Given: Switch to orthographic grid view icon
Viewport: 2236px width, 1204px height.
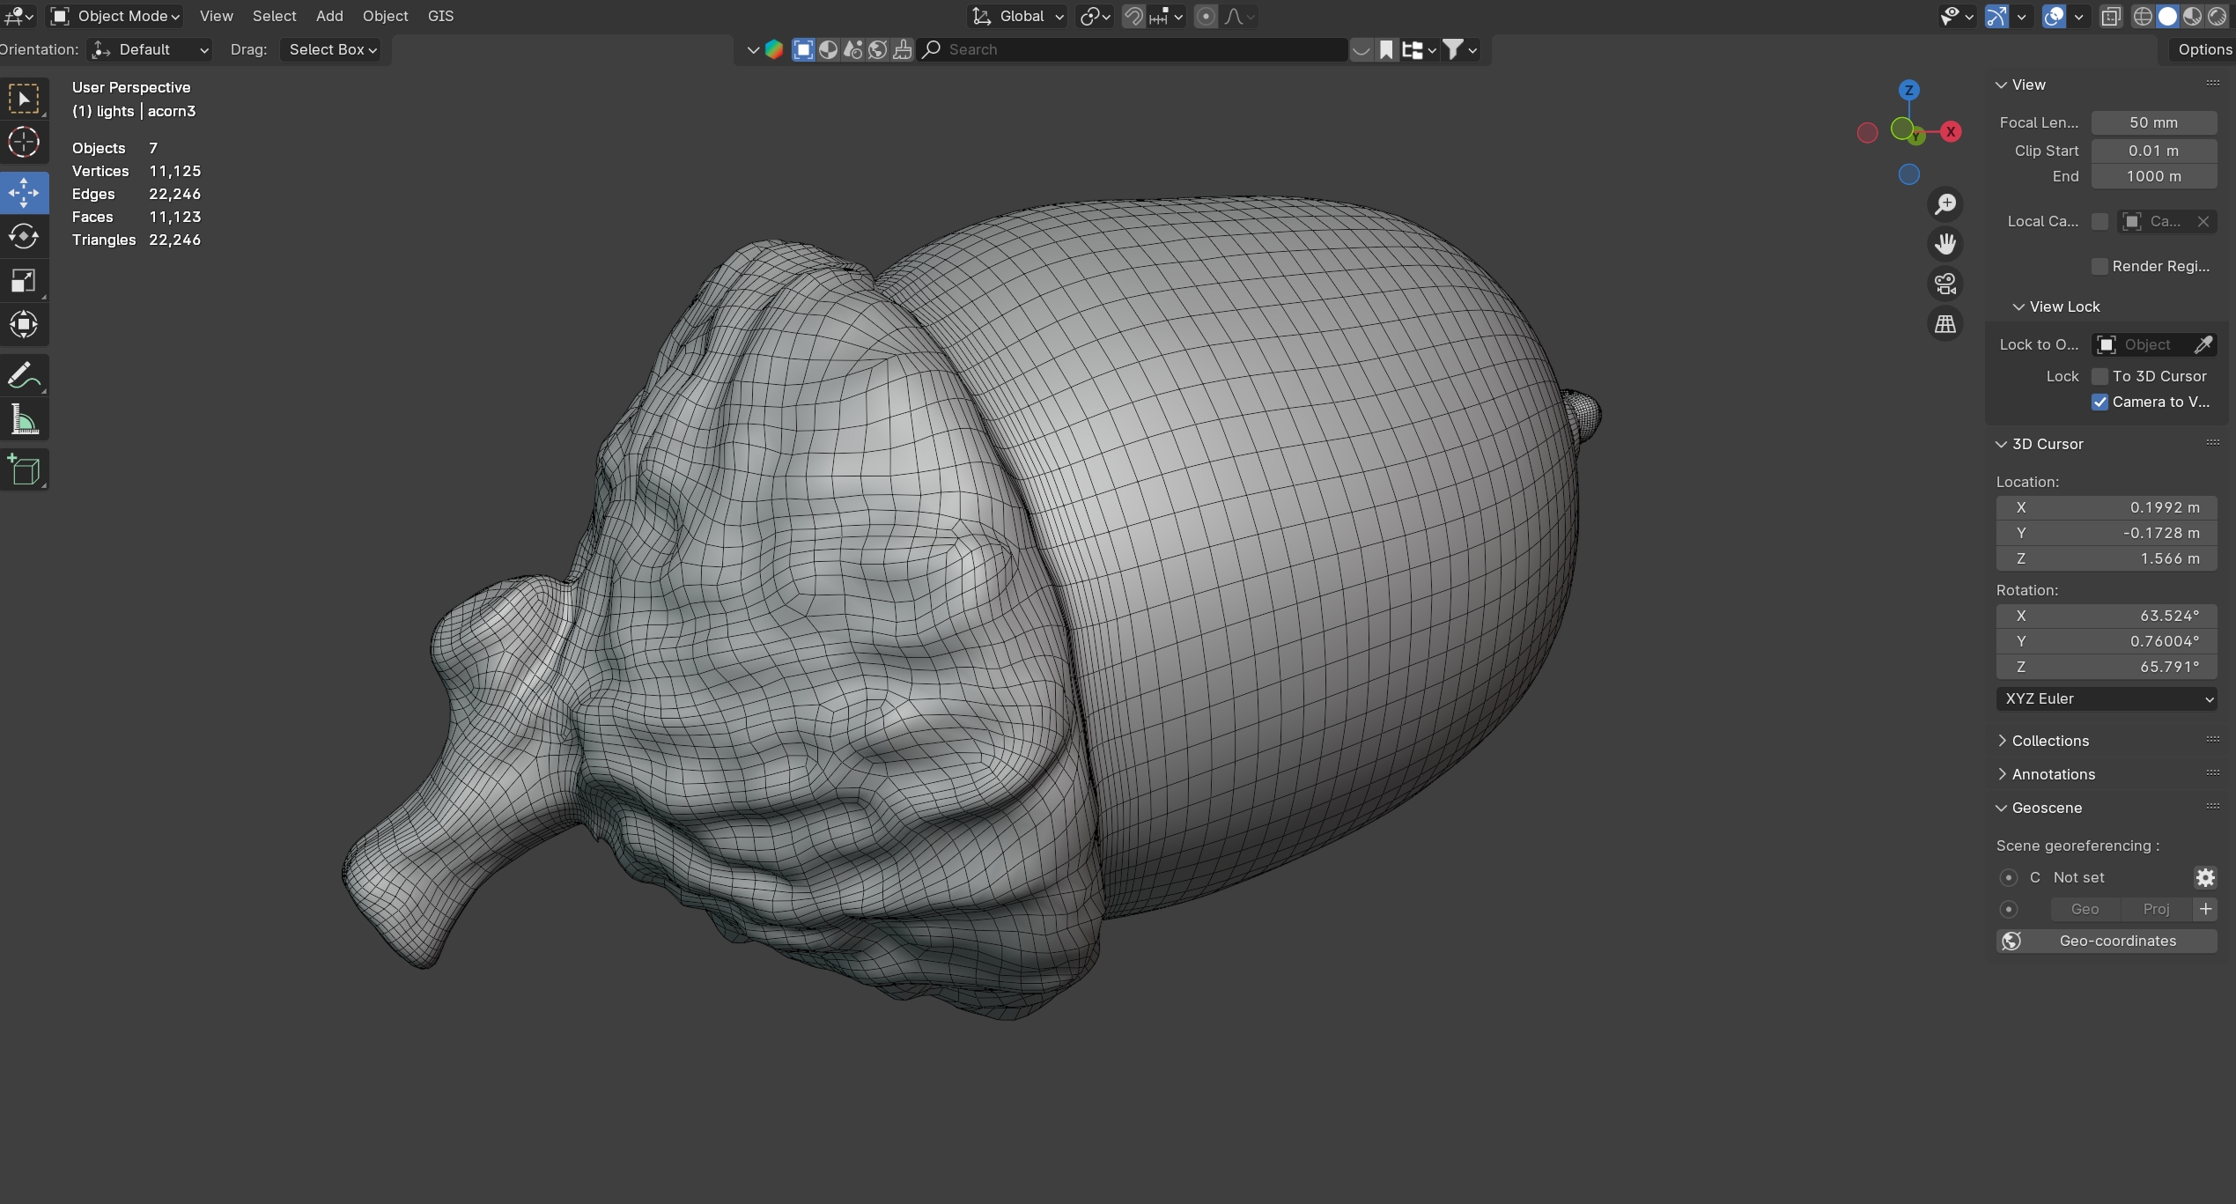Looking at the screenshot, I should tap(1945, 324).
